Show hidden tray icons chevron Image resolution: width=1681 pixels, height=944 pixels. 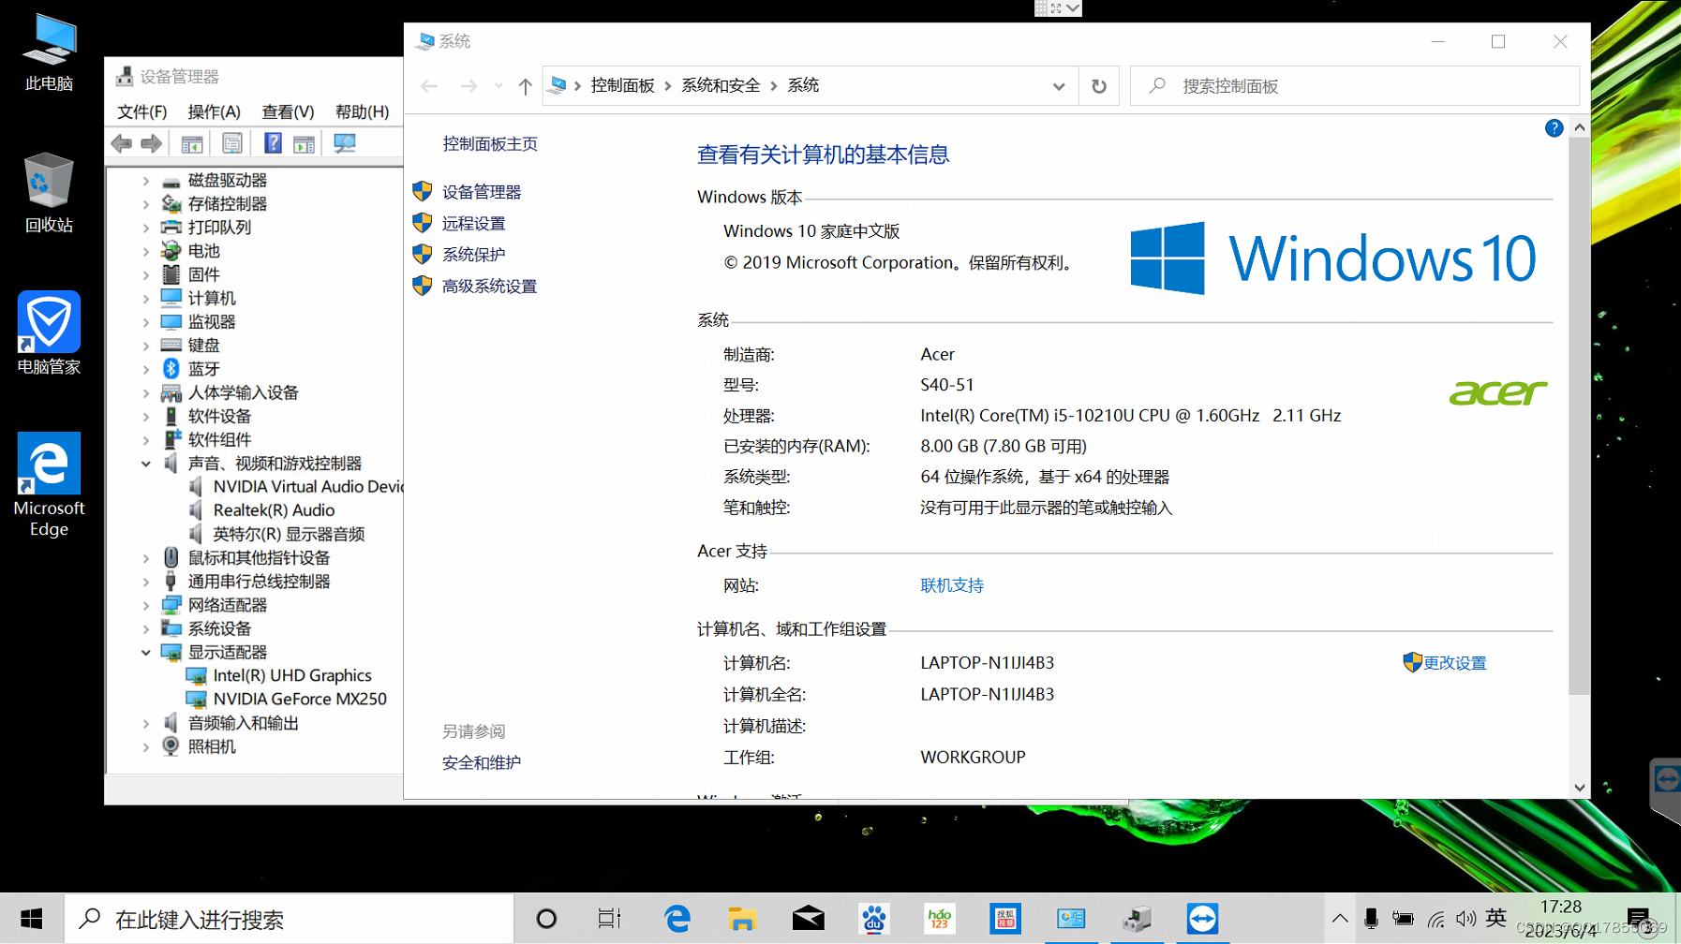click(1340, 919)
